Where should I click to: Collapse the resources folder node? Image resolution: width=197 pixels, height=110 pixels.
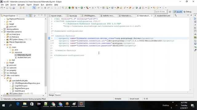click(10, 52)
